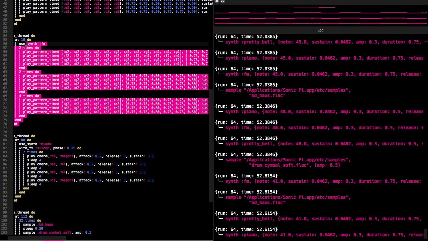Click the Log panel title

[320, 30]
